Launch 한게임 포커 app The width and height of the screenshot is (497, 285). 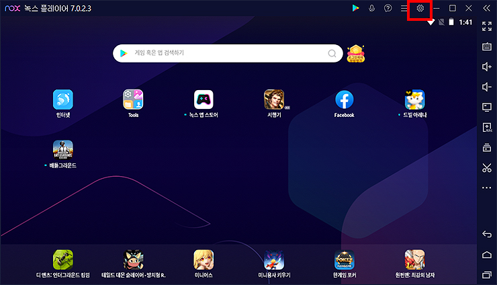click(345, 259)
